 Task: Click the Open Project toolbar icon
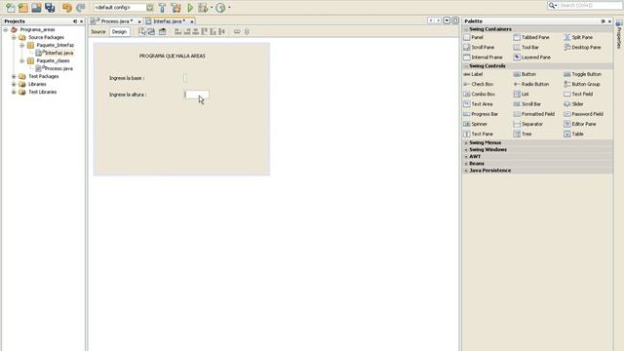coord(36,7)
